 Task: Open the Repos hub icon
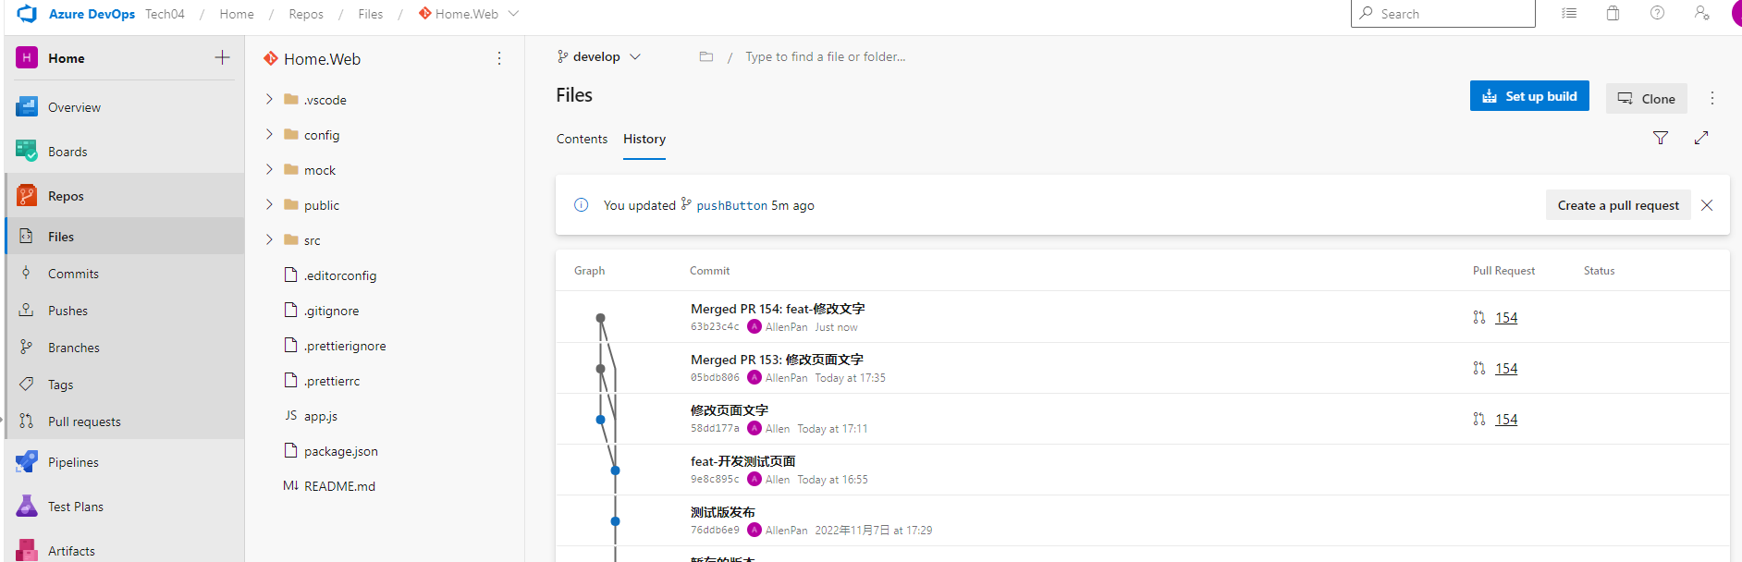(x=27, y=196)
